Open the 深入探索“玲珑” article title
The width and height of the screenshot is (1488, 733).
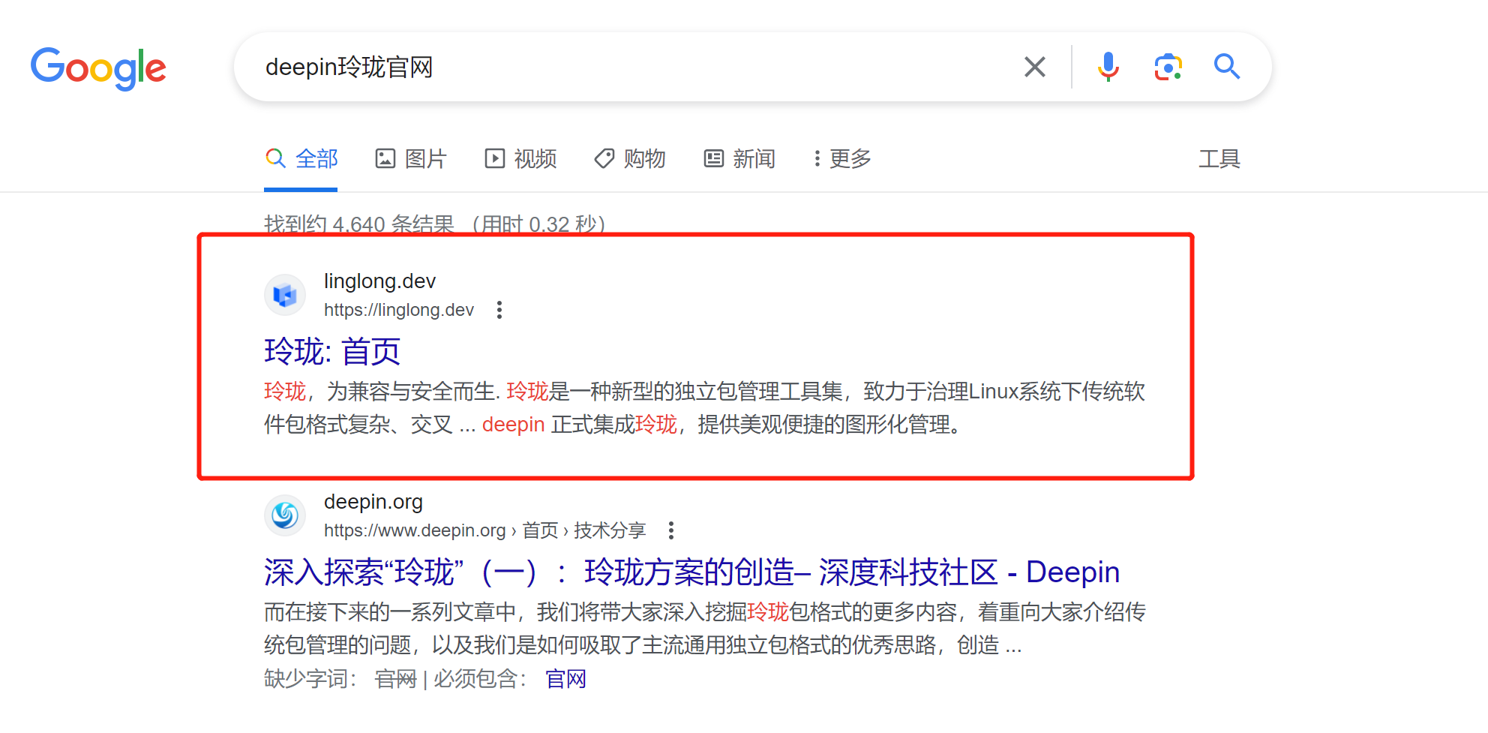pyautogui.click(x=691, y=572)
